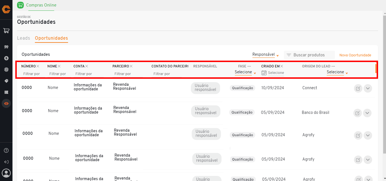
Task: Click Qualificação badge in the Banco do Brasil row
Action: coord(242,112)
